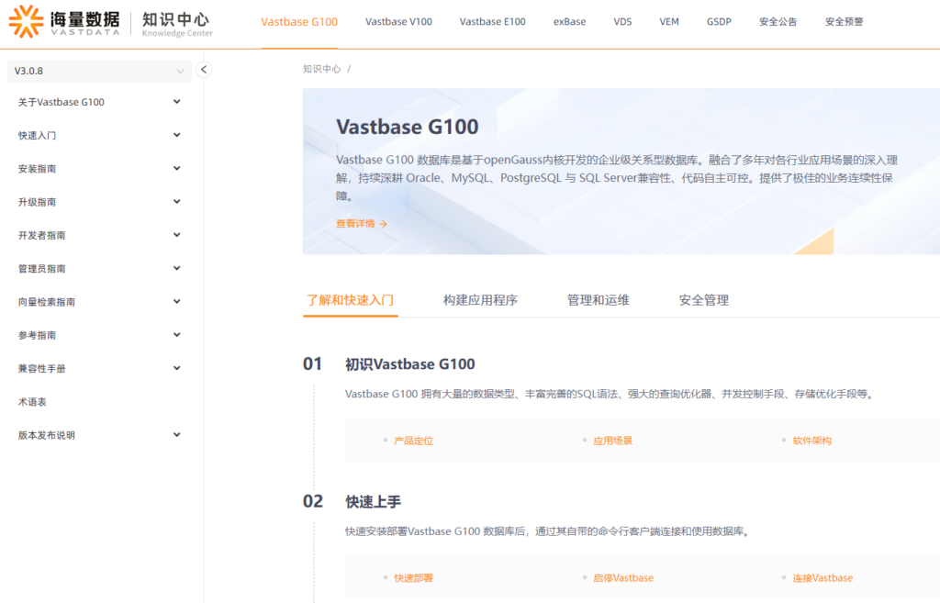Expand the 快速入门 chevron

177,135
